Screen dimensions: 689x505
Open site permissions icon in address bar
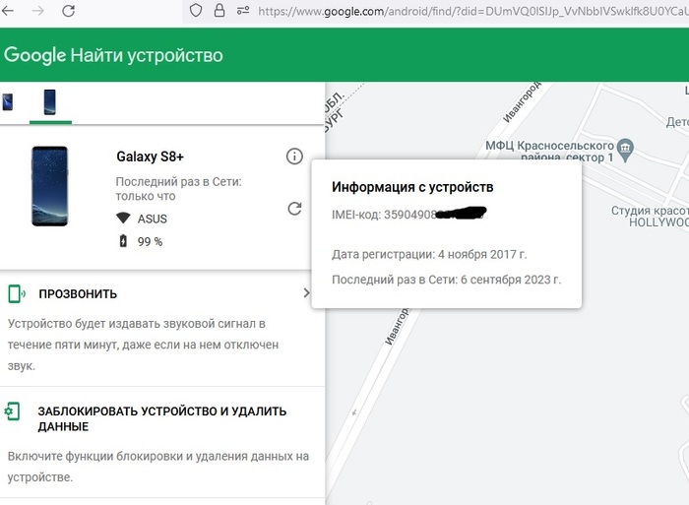tap(243, 11)
